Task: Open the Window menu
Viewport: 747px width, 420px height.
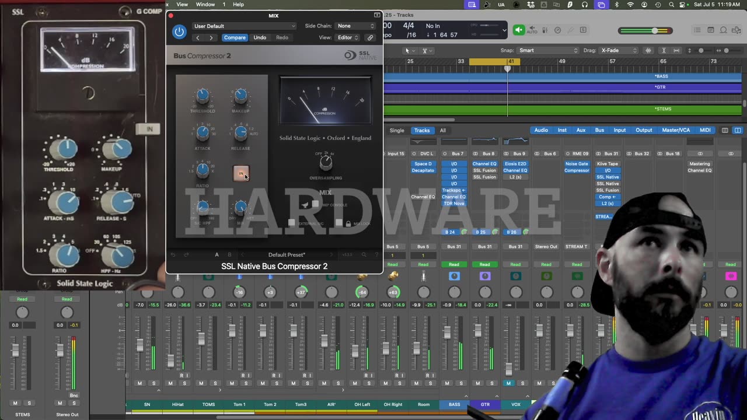Action: pos(205,5)
